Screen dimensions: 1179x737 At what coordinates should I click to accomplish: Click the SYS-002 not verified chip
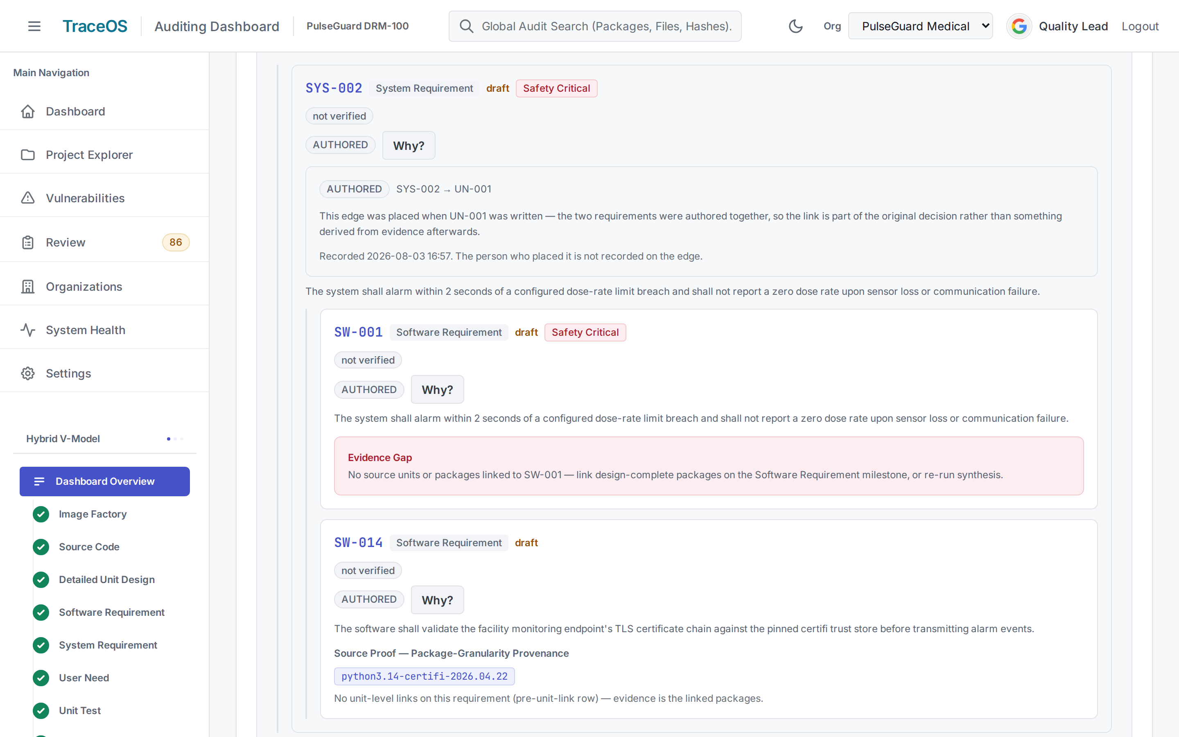coord(339,116)
